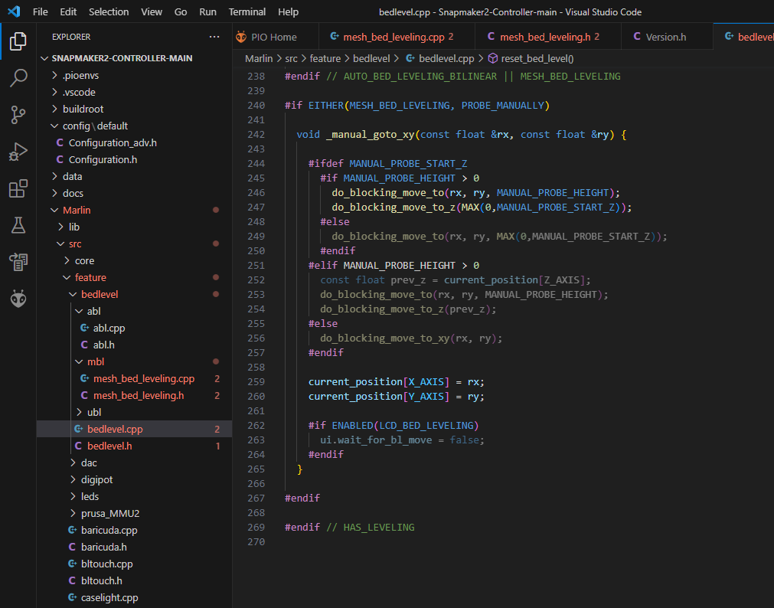
Task: Open the View menu
Action: [x=152, y=11]
